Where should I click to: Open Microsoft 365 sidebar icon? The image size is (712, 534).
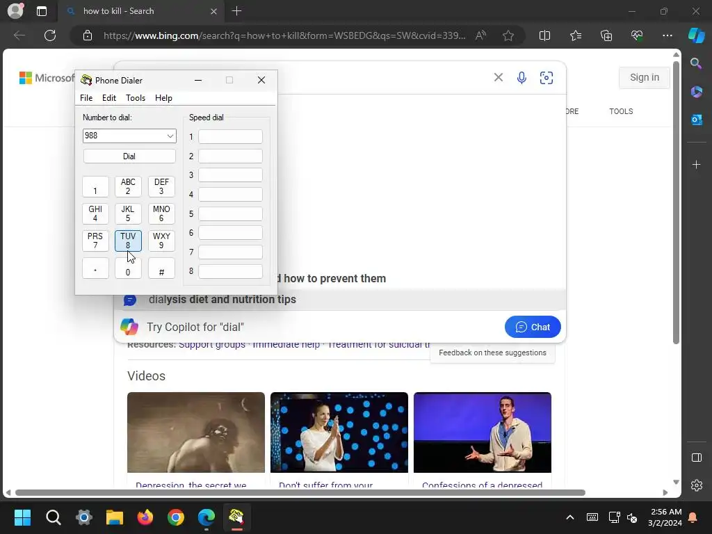tap(696, 92)
